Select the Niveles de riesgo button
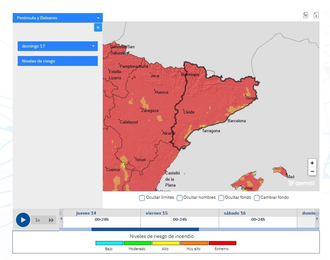 58,61
